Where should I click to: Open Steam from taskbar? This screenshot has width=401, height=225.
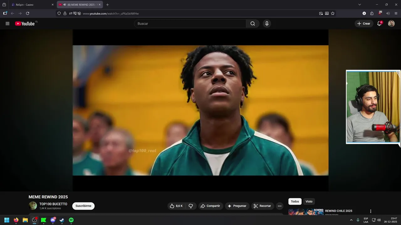(62, 220)
